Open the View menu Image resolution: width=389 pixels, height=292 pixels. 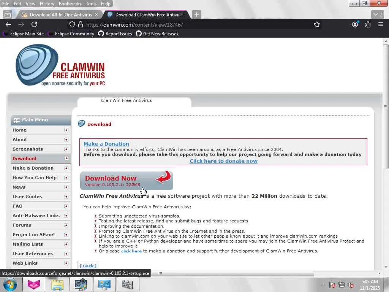pos(30,4)
